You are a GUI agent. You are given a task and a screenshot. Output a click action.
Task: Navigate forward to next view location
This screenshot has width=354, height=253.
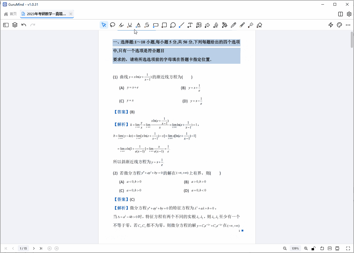coord(56,248)
